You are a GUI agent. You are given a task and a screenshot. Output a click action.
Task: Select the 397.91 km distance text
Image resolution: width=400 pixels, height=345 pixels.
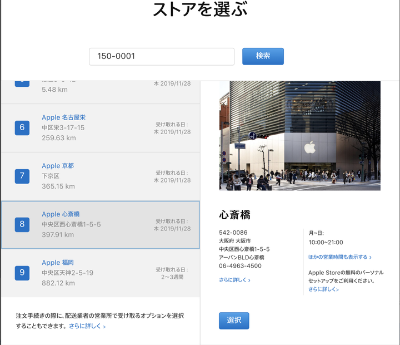pyautogui.click(x=58, y=234)
